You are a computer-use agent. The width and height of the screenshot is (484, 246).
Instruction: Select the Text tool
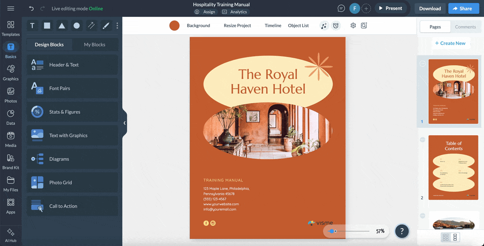(32, 25)
